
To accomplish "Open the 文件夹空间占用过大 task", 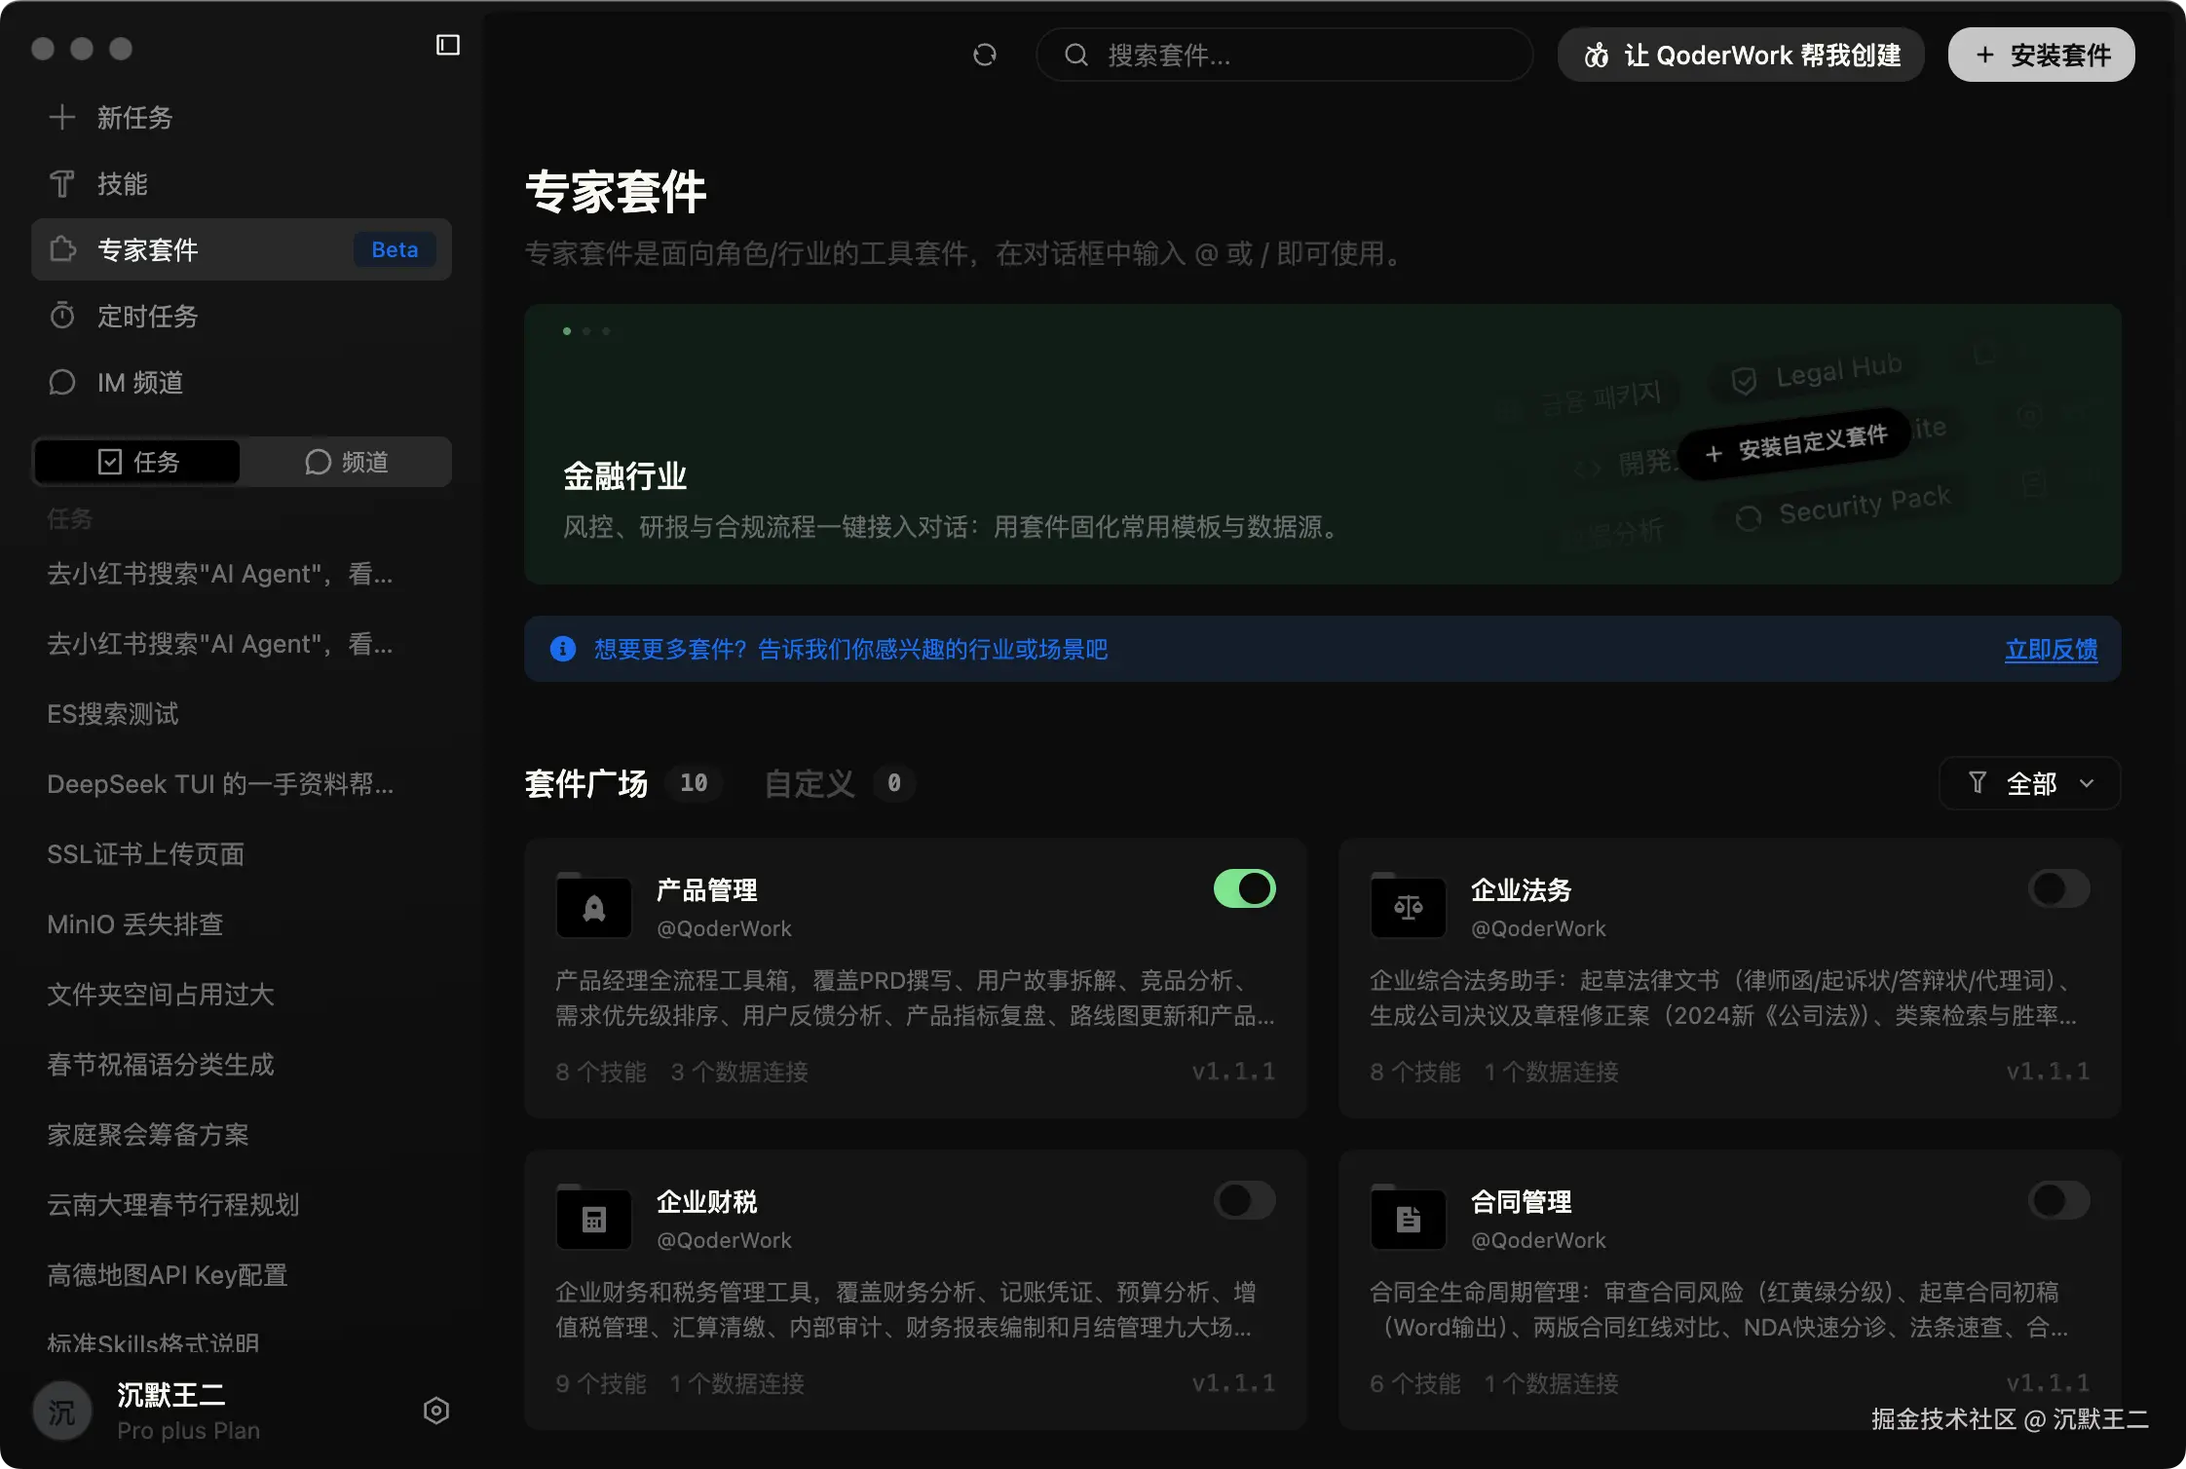I will 242,995.
